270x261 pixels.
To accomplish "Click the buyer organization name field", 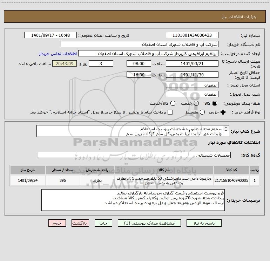I will click(x=140, y=44).
